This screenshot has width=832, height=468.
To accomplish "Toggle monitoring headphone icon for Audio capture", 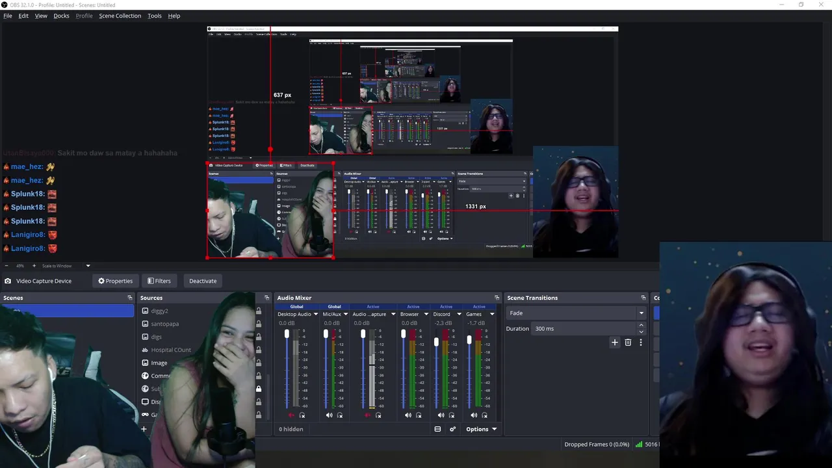I will coord(378,415).
